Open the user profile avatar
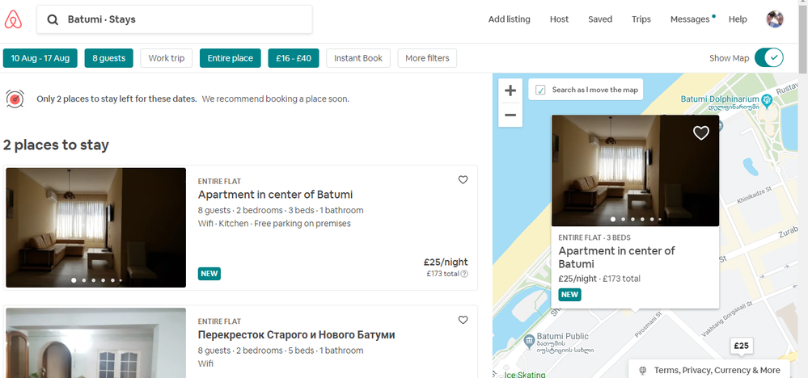Image resolution: width=808 pixels, height=378 pixels. point(774,19)
